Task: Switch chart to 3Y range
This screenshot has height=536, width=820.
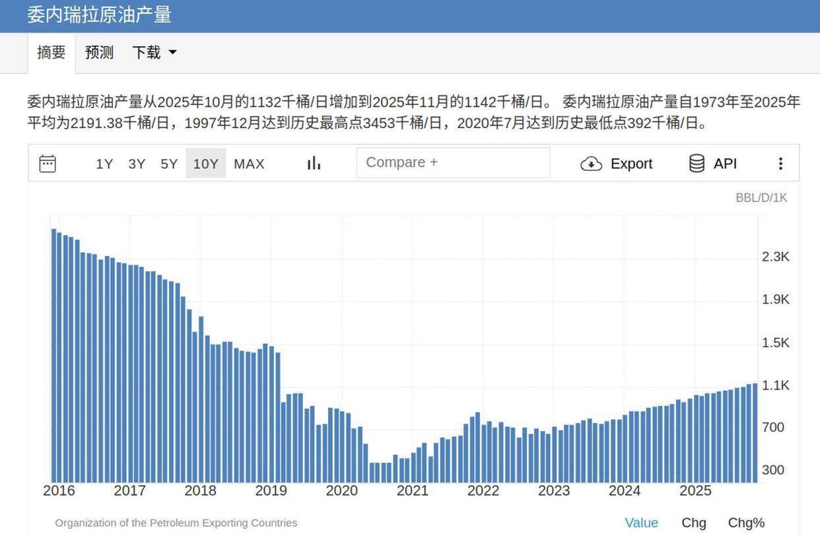Action: coord(137,164)
